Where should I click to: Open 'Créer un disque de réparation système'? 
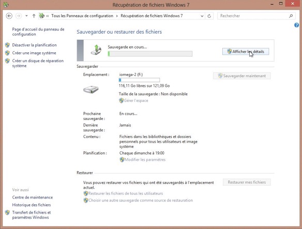point(38,63)
